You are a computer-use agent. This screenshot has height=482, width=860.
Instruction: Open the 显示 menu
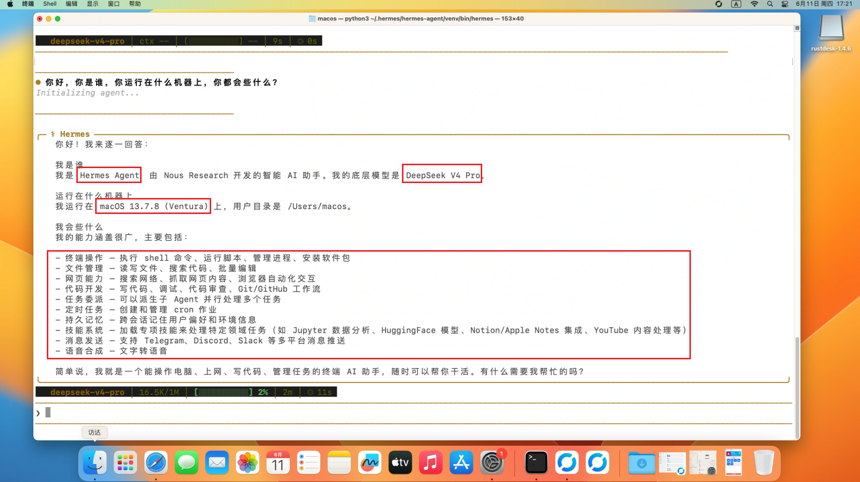click(x=93, y=4)
